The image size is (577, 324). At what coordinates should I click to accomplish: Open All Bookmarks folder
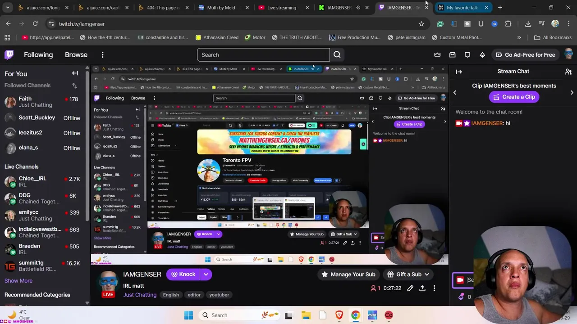click(552, 37)
